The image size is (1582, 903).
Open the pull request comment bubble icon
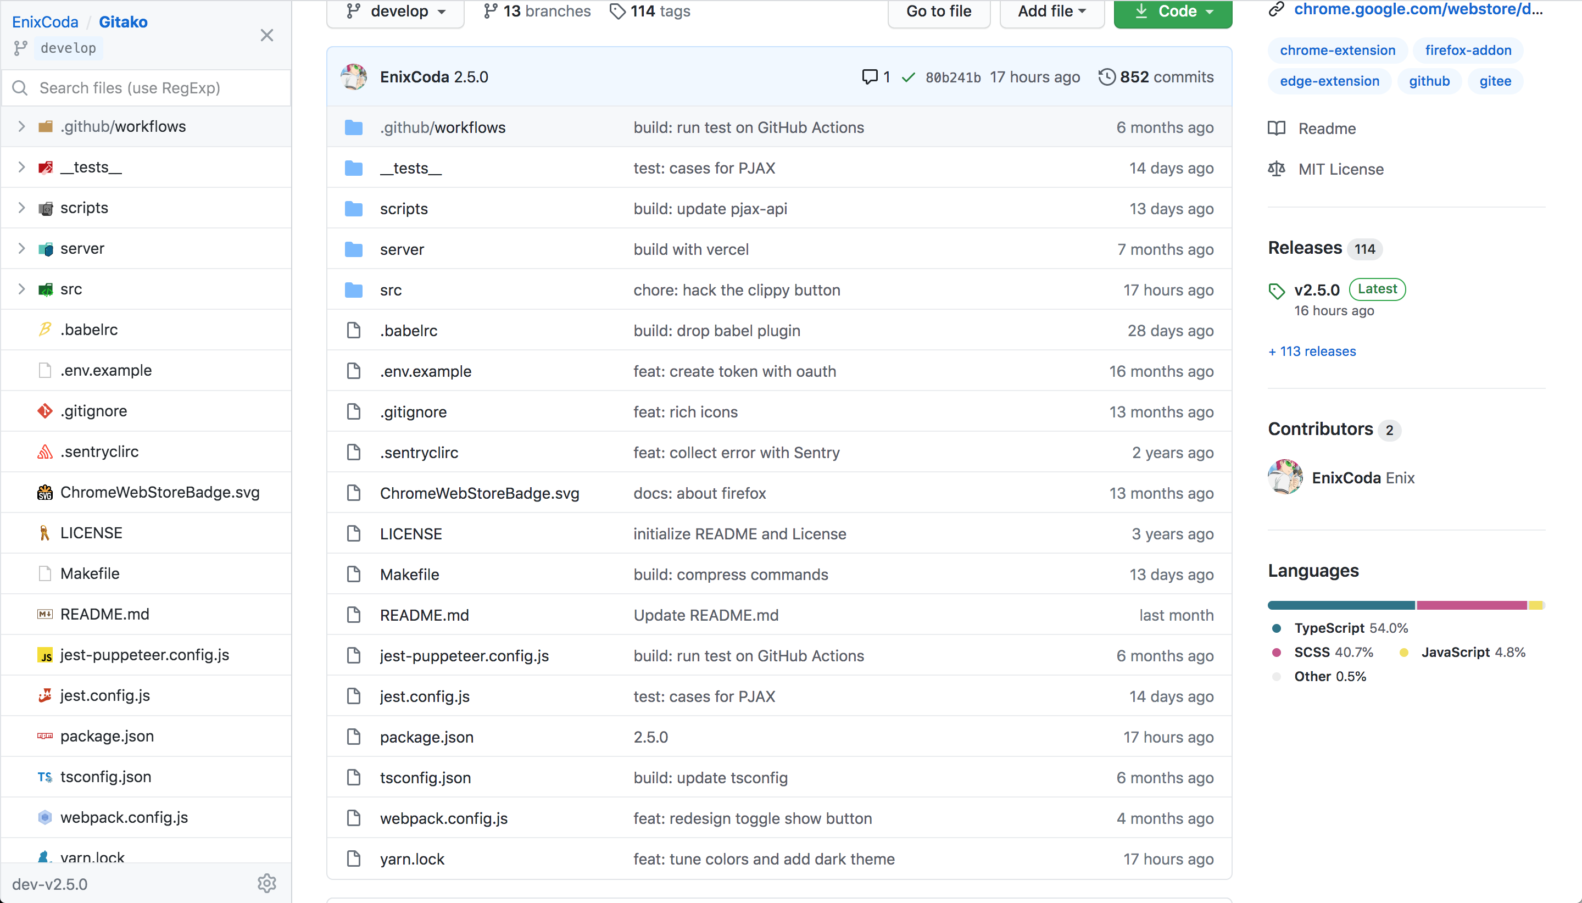click(x=870, y=76)
